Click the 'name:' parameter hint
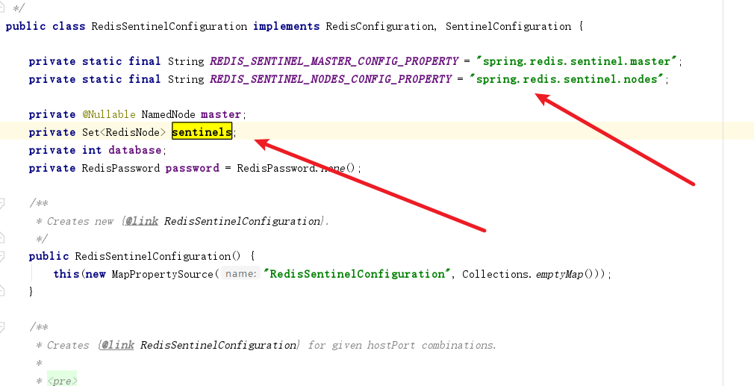Image resolution: width=754 pixels, height=386 pixels. click(x=241, y=273)
